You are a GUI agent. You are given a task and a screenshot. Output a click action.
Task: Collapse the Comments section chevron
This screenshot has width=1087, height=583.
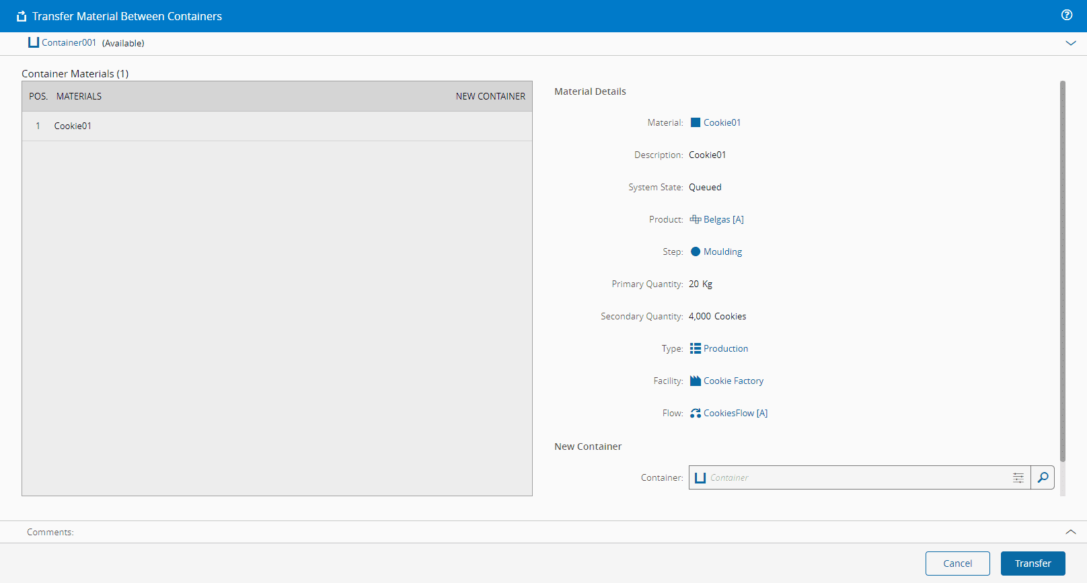[1071, 532]
